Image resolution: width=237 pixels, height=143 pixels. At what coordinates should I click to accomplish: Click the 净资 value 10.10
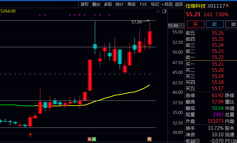218,135
